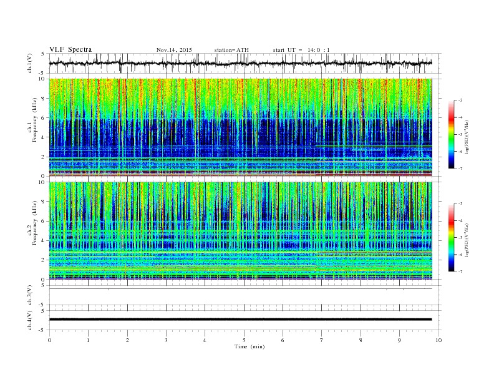
Task: Click the "-7" value below ch.2 color bar
Action: [x=460, y=272]
